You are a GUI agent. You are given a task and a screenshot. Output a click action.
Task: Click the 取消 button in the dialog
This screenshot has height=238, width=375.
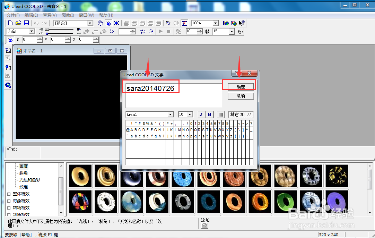tap(241, 96)
